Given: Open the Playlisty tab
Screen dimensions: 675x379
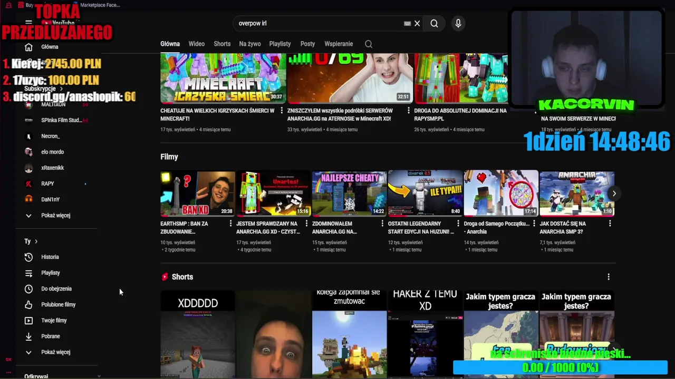Looking at the screenshot, I should click(280, 44).
